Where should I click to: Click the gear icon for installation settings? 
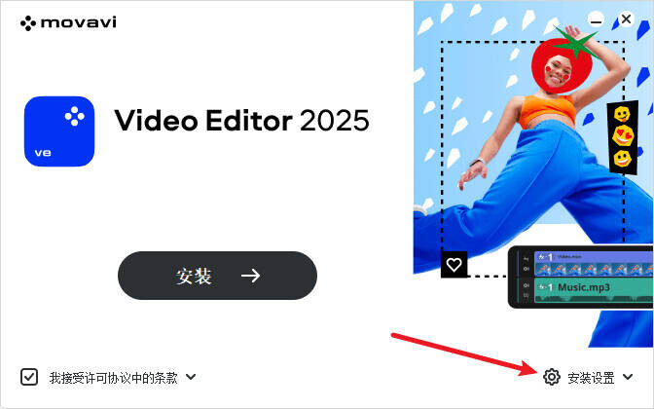click(552, 377)
